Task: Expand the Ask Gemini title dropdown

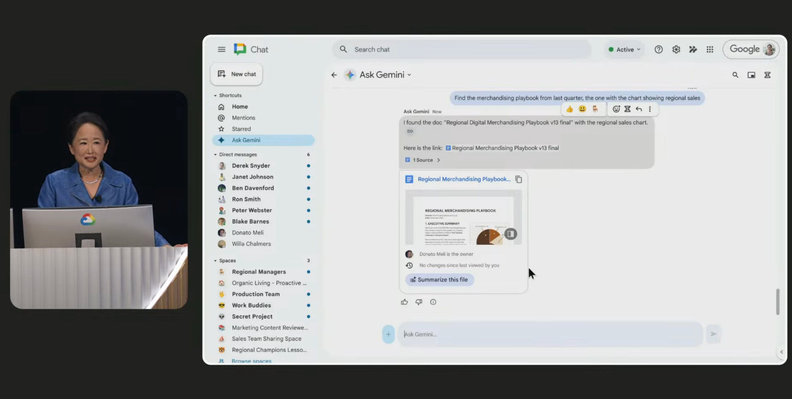Action: coord(409,75)
